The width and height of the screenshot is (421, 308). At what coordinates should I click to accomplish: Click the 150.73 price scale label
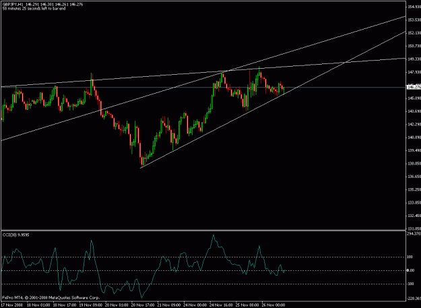click(x=414, y=46)
